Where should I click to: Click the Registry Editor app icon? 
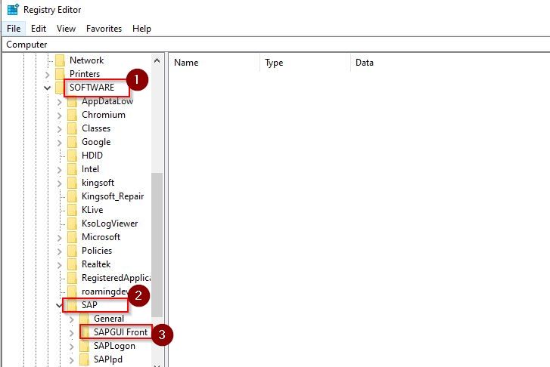coord(13,10)
